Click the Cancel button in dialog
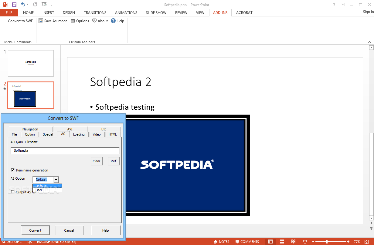The width and height of the screenshot is (374, 245). (x=69, y=230)
